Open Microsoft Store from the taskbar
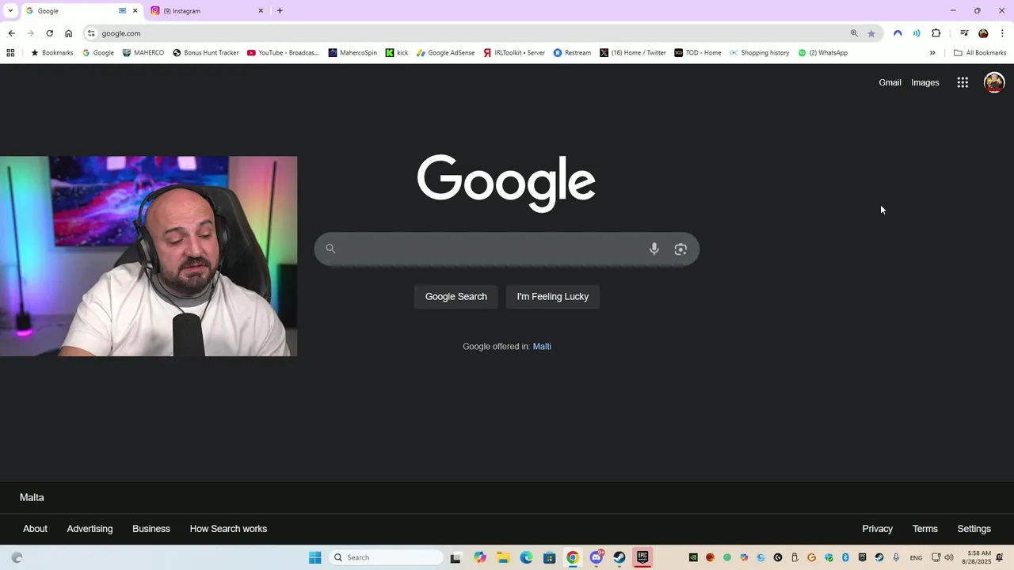This screenshot has height=570, width=1014. tap(549, 557)
